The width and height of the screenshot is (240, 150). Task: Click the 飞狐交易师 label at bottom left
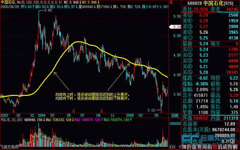pos(9,147)
